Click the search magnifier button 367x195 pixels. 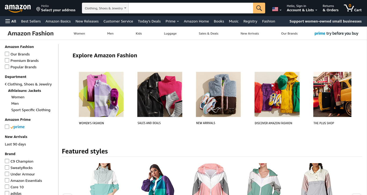(x=259, y=8)
